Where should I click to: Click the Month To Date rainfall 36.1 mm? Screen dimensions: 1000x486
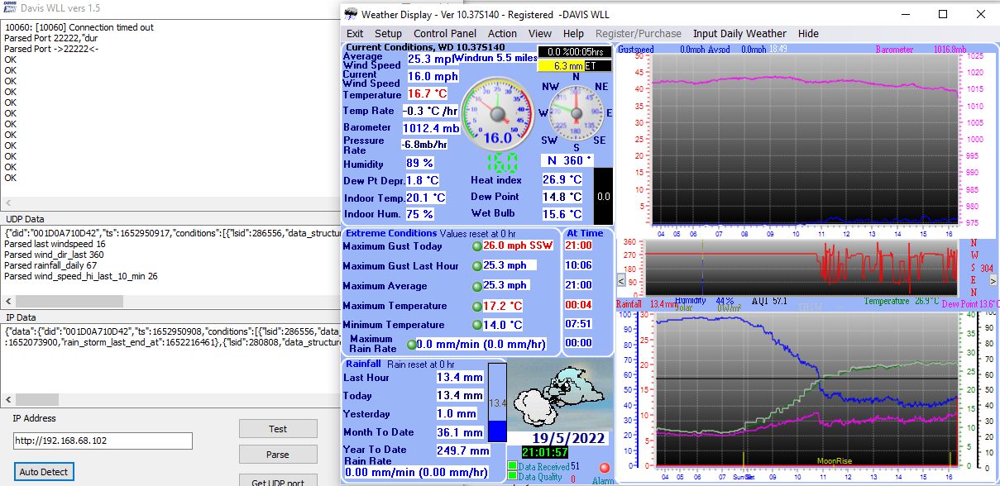coord(460,432)
